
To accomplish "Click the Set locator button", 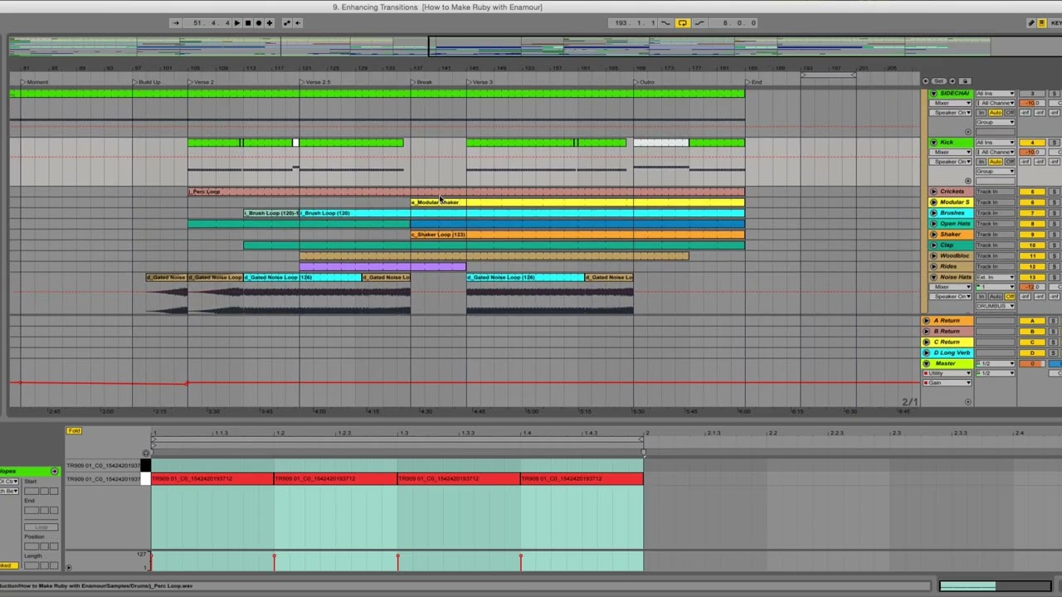I will 938,81.
